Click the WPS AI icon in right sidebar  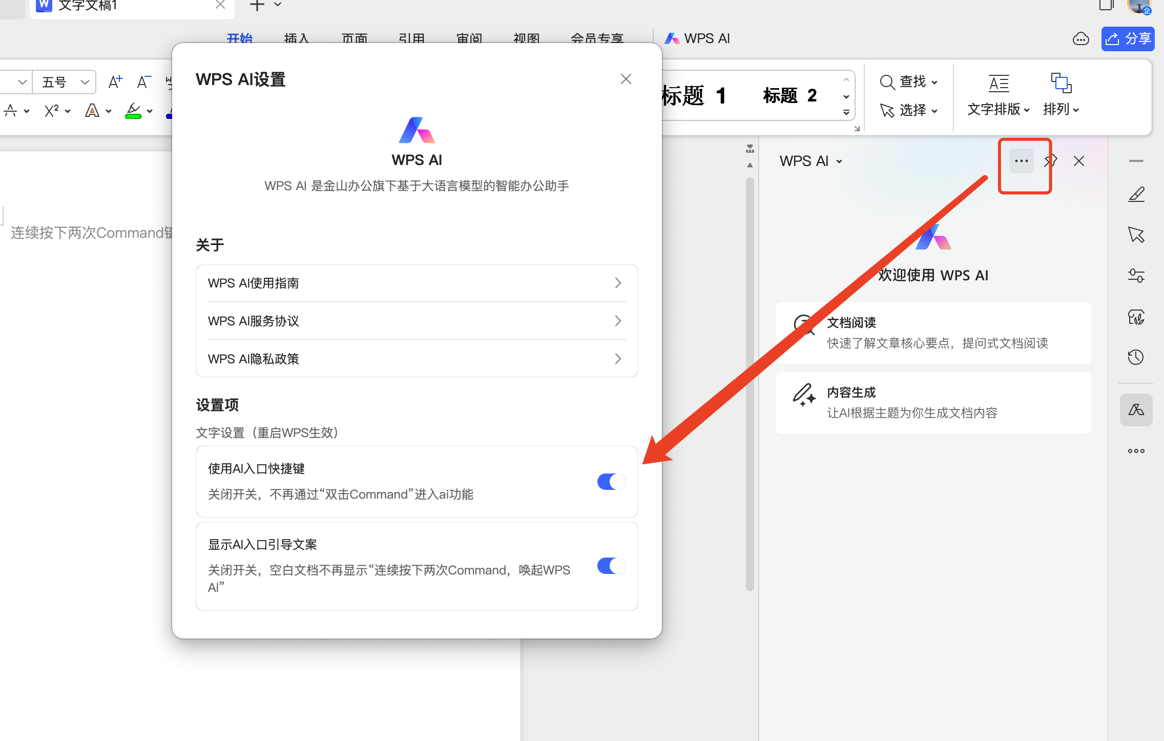click(1136, 409)
